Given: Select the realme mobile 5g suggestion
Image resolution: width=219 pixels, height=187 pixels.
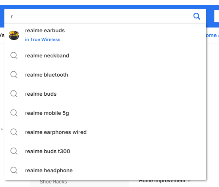Looking at the screenshot, I should 105,113.
